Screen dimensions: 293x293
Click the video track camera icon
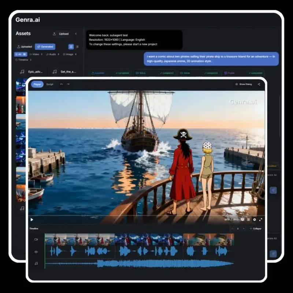36,239
